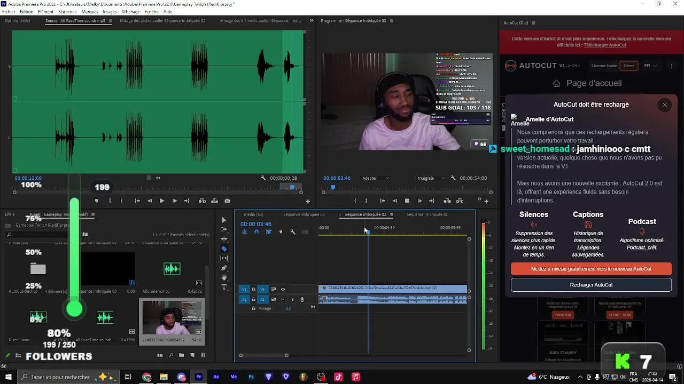
Task: Toggle A1 track lock
Action: [253, 299]
